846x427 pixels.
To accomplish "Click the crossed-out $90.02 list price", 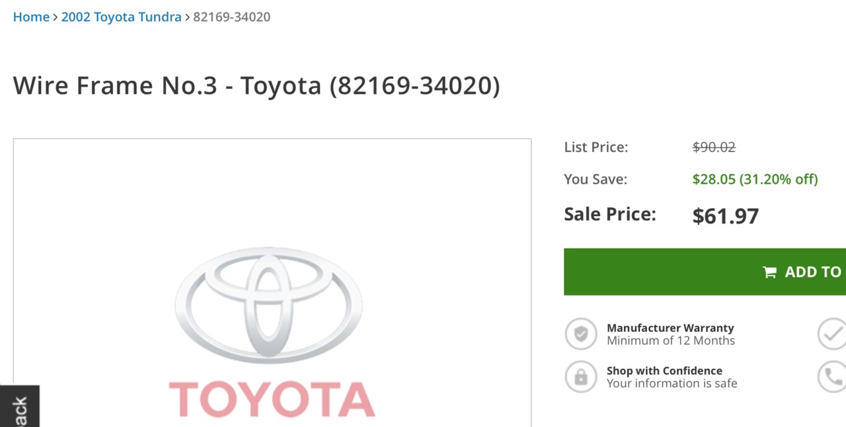I will click(714, 147).
